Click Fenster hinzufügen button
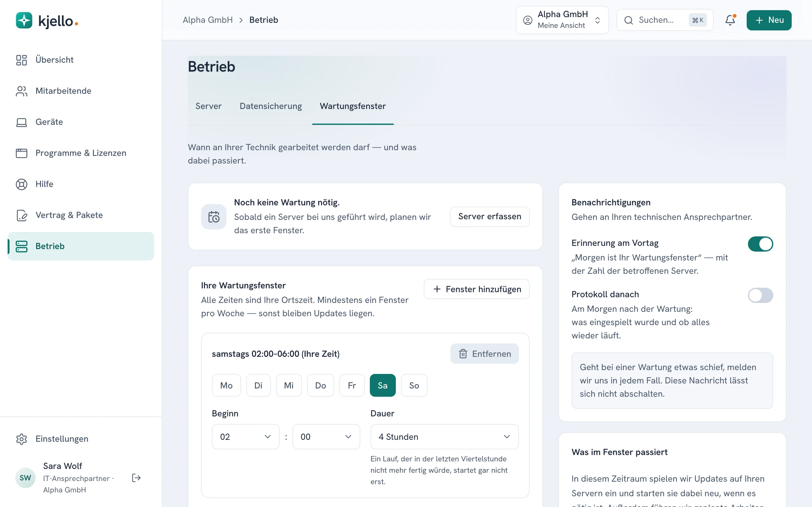This screenshot has width=812, height=507. (476, 289)
